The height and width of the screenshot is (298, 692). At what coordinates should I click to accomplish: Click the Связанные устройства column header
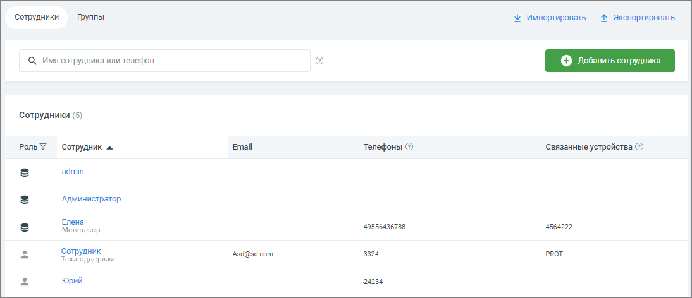[589, 147]
